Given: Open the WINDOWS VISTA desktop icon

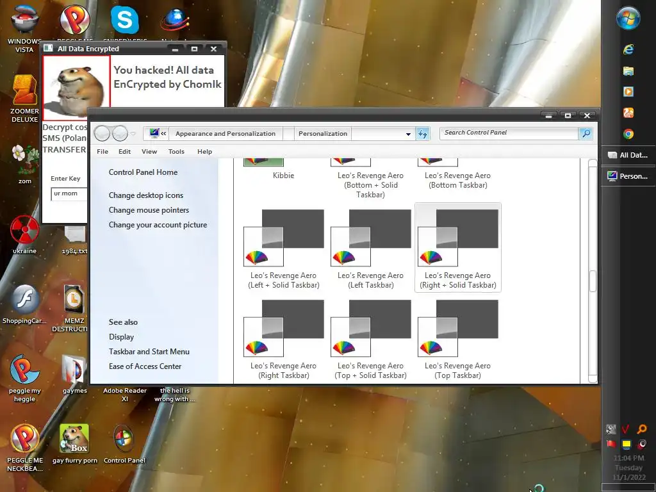Looking at the screenshot, I should coord(24,28).
